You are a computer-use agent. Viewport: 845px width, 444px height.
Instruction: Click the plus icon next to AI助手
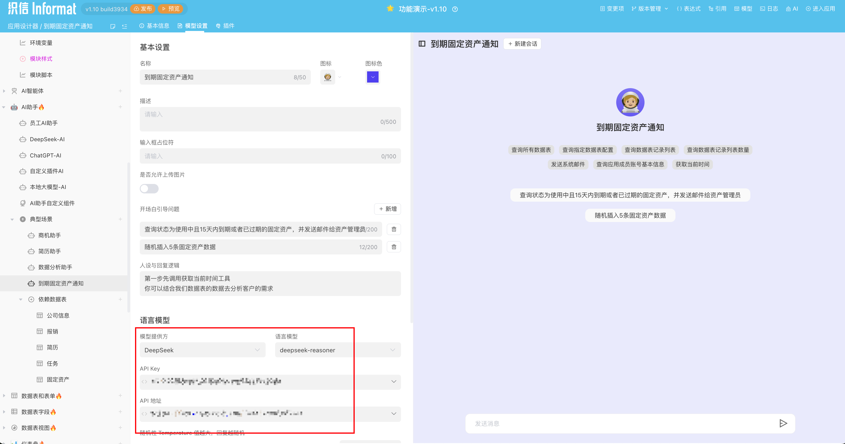pyautogui.click(x=120, y=107)
